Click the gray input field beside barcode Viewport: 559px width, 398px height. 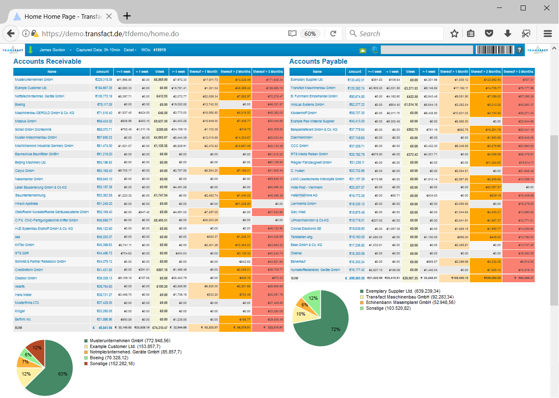click(427, 50)
